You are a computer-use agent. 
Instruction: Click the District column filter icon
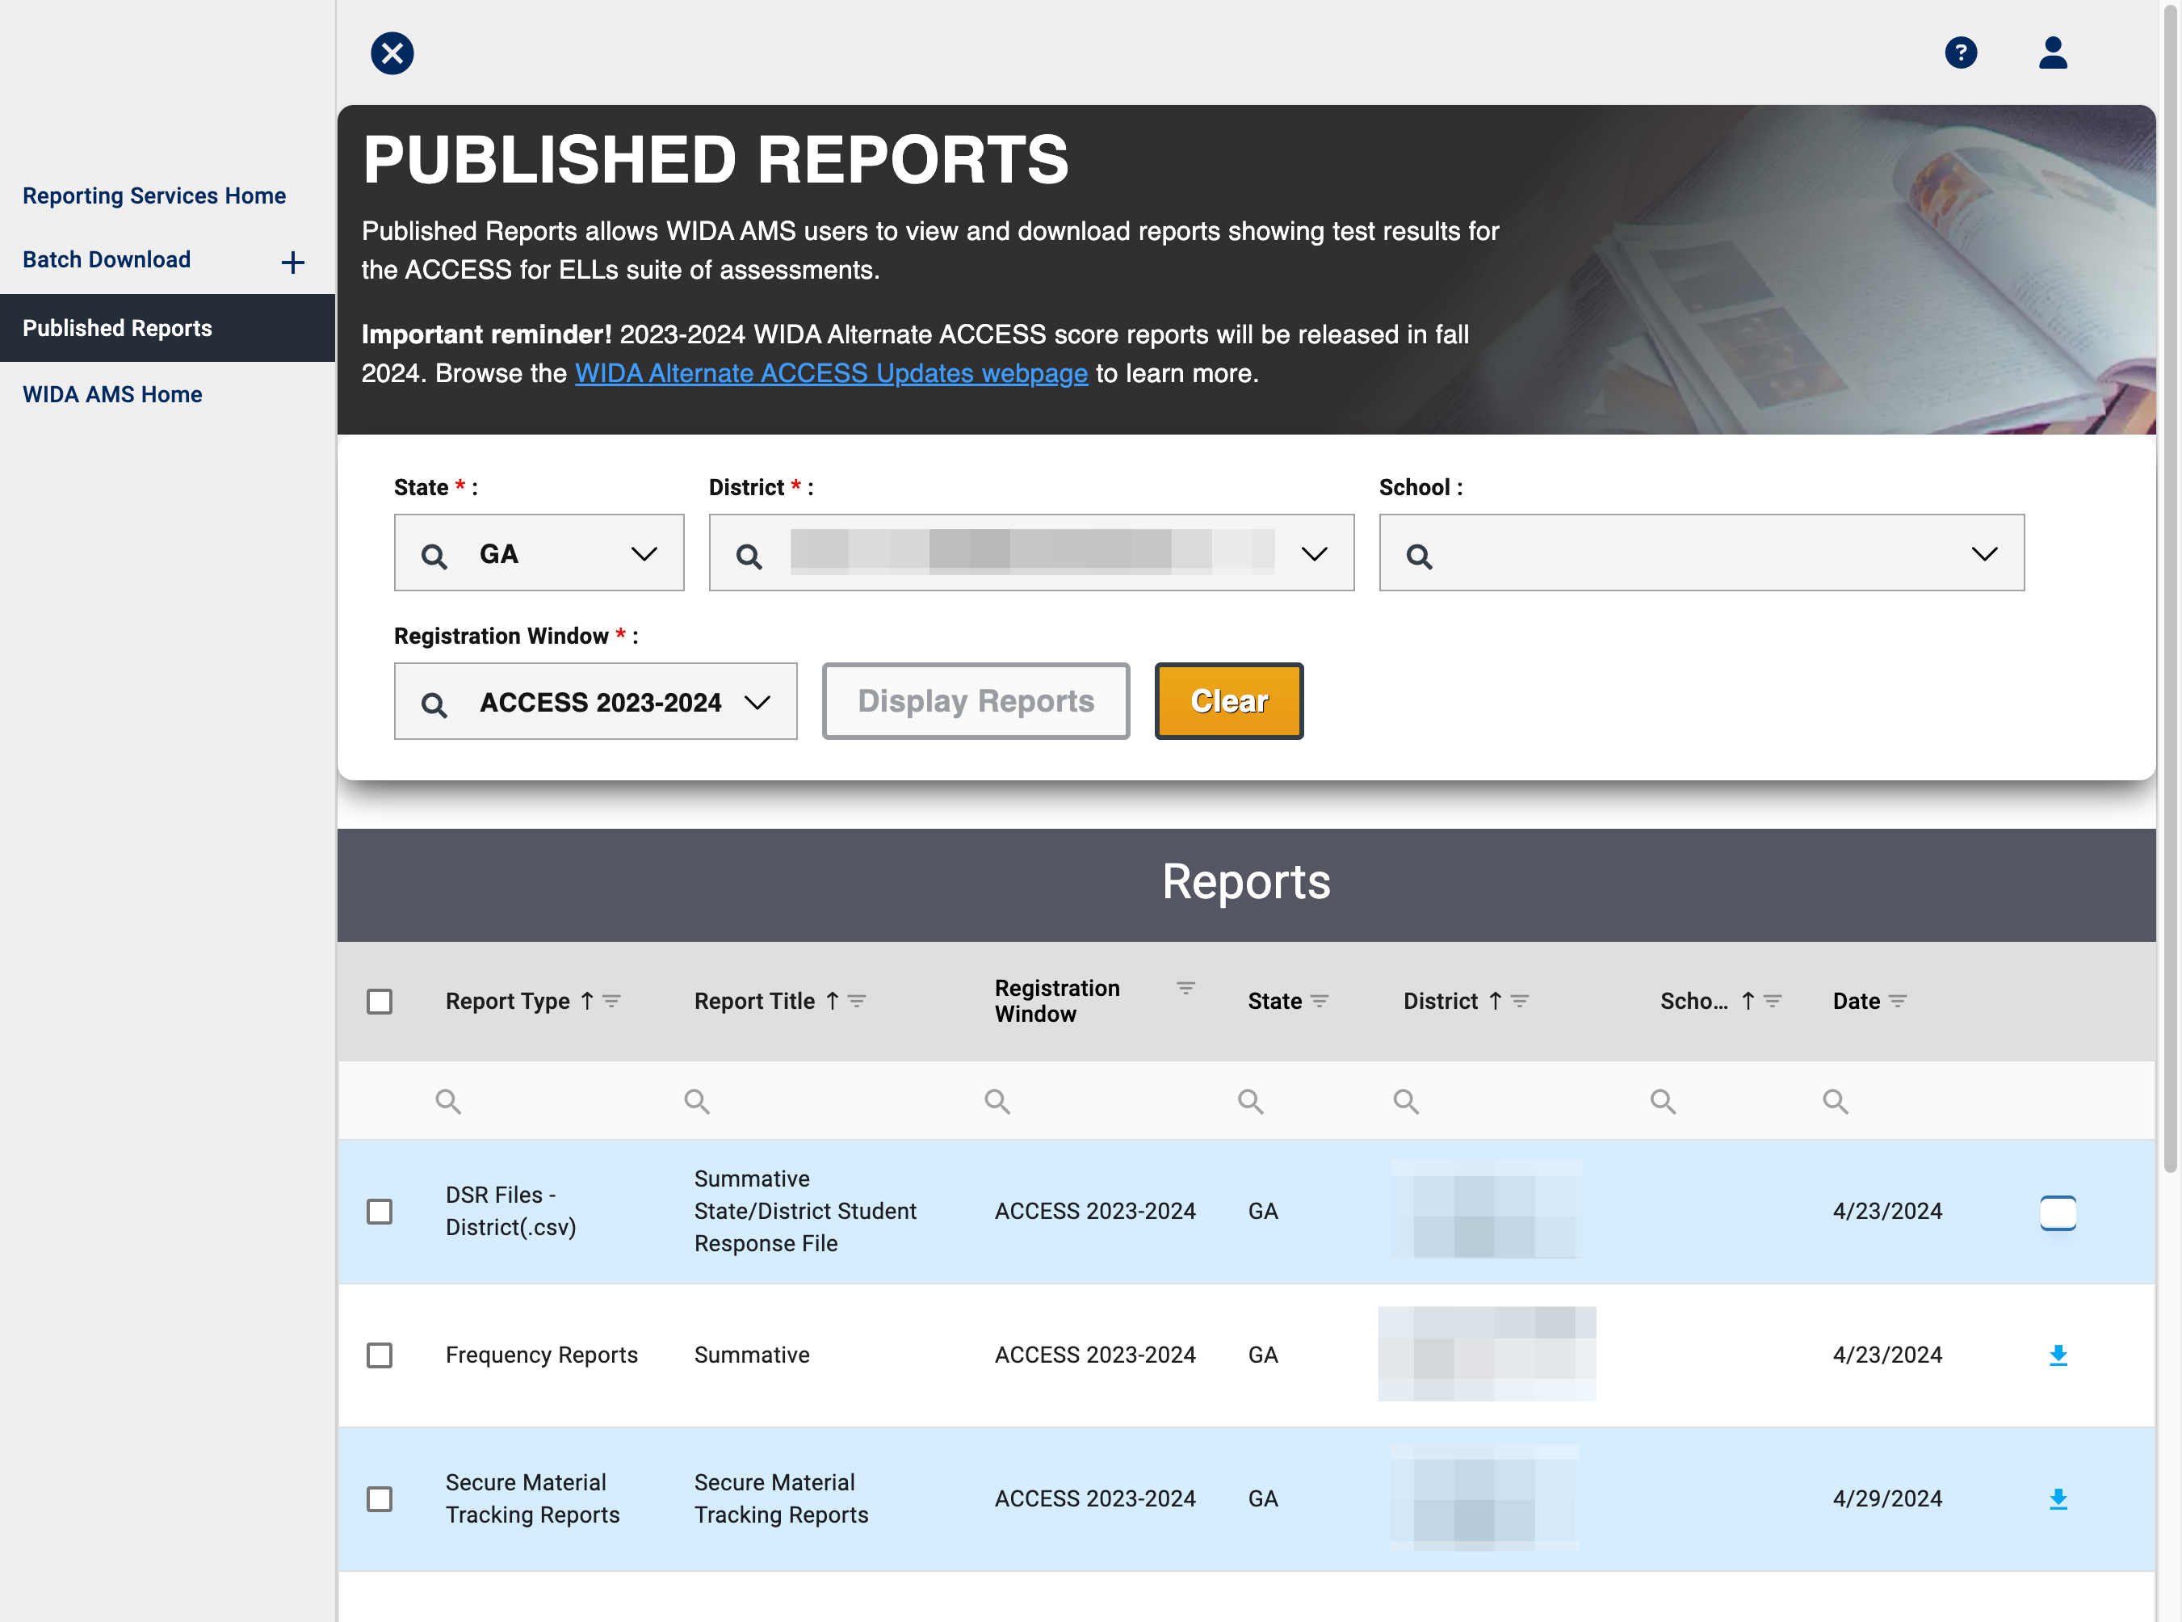(1520, 1001)
